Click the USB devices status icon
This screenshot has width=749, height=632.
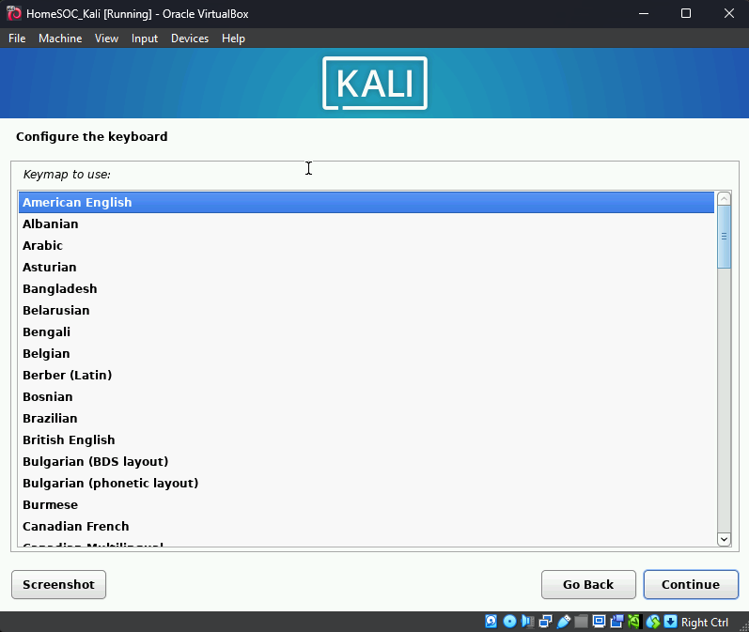click(x=563, y=622)
